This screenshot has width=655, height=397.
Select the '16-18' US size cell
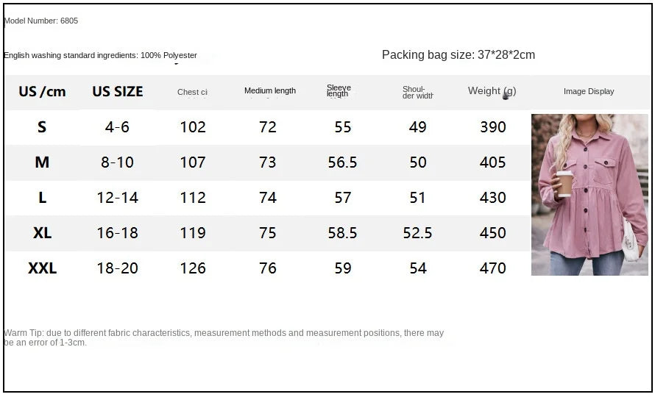pos(117,233)
